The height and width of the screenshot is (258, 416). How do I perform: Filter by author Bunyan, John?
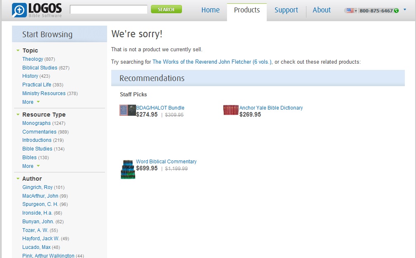(x=38, y=222)
